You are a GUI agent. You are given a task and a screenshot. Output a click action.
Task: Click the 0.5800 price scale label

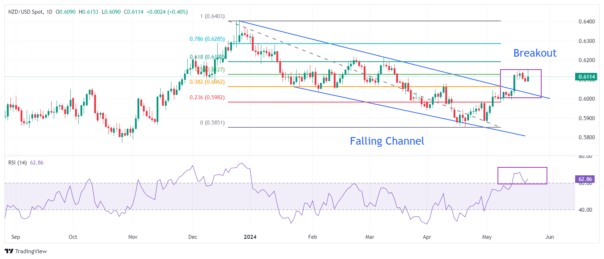587,137
